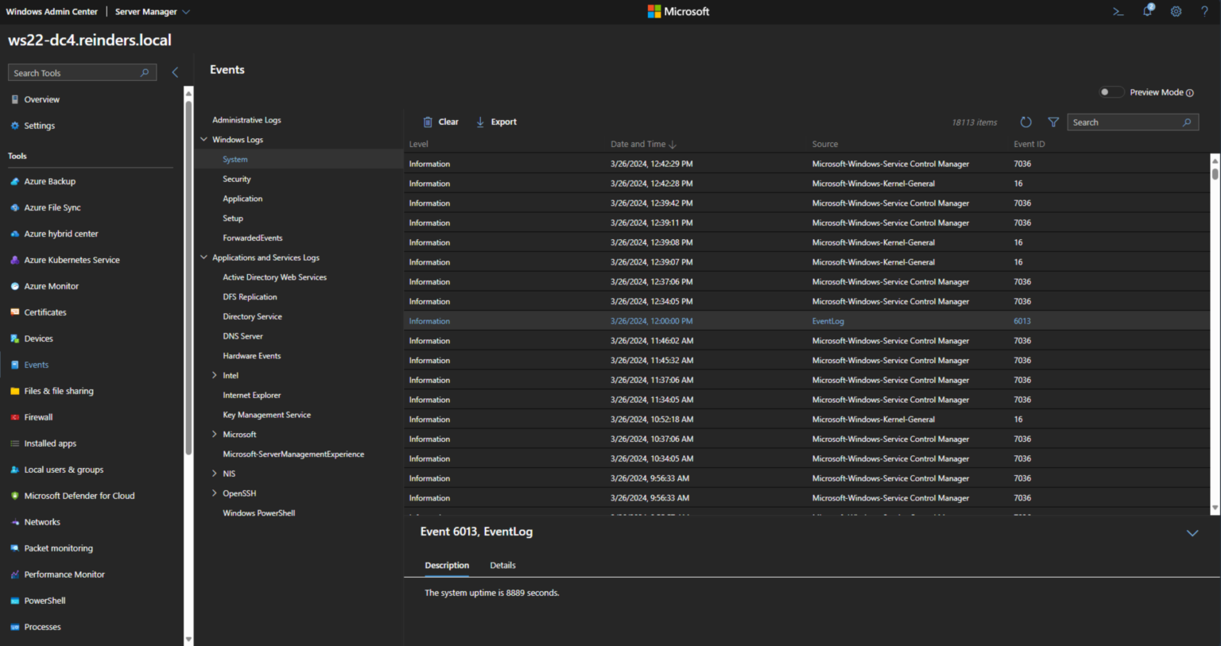Expand the Microsoft log category
The width and height of the screenshot is (1221, 646).
pos(214,434)
